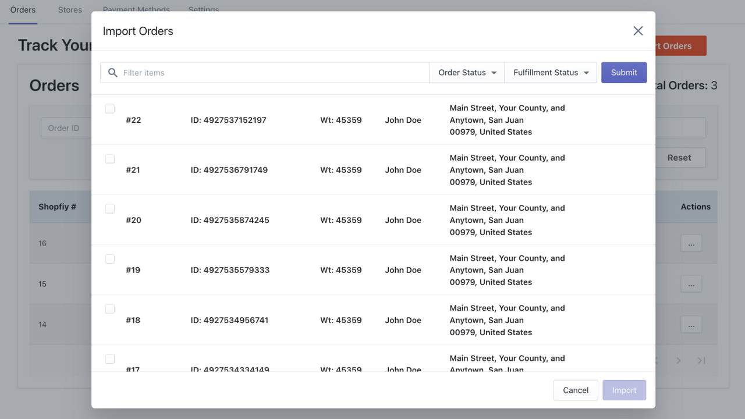
Task: Open the actions menu for Shopify order 15
Action: pyautogui.click(x=691, y=284)
